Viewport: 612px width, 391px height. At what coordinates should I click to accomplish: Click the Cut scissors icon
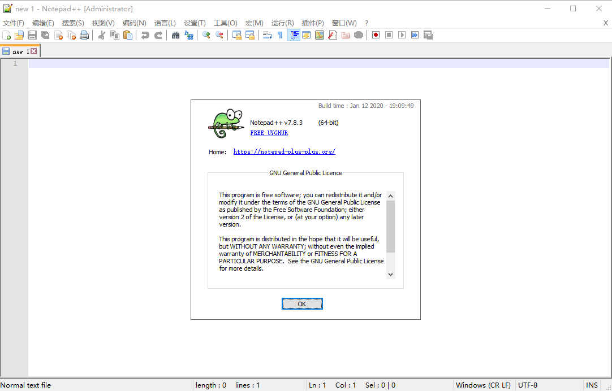click(102, 35)
